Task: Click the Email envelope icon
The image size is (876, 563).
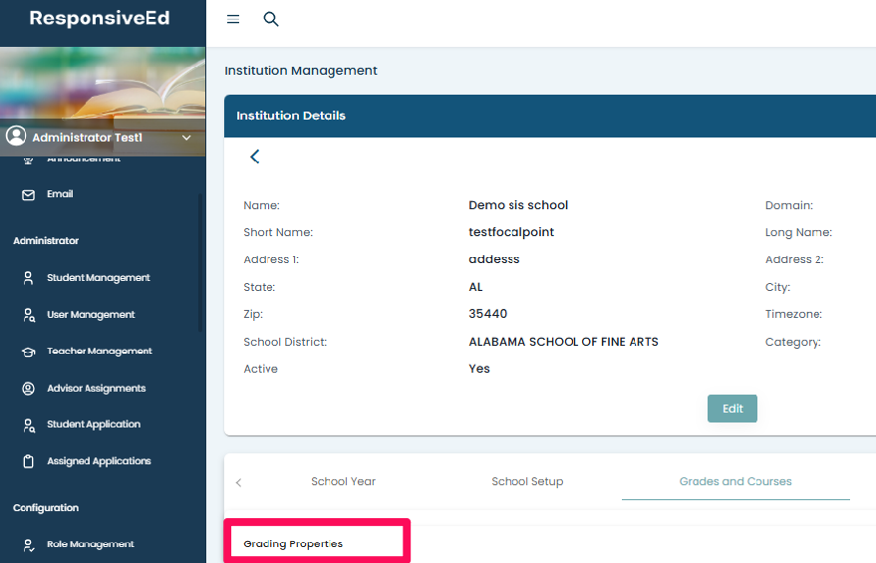Action: coord(28,195)
